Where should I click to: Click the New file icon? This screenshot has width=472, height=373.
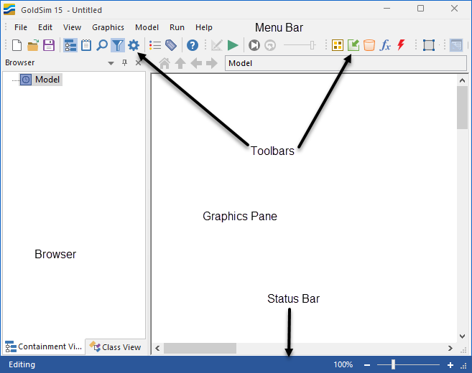pyautogui.click(x=17, y=45)
